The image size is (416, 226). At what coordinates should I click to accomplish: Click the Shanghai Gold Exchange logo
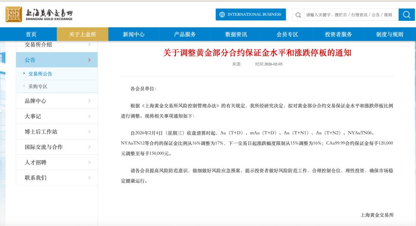pyautogui.click(x=42, y=14)
